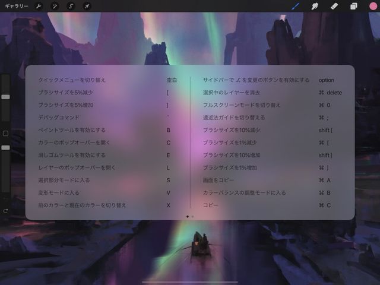
Task: Go to second shortcuts page dot
Action: pyautogui.click(x=192, y=217)
